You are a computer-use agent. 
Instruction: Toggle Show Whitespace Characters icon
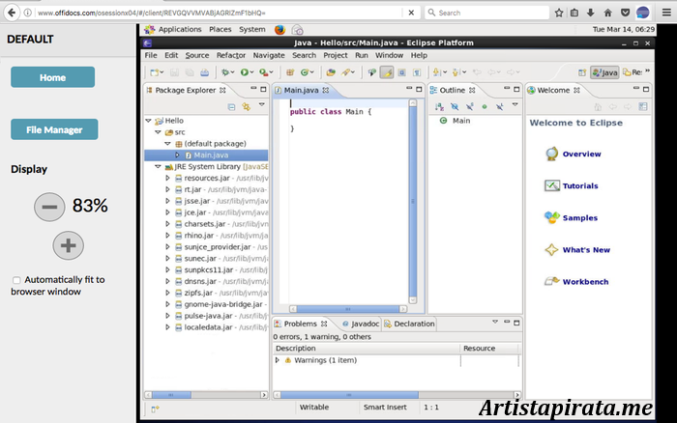click(x=417, y=72)
